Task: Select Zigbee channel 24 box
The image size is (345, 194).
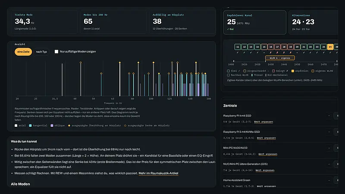Action: coord(323,47)
